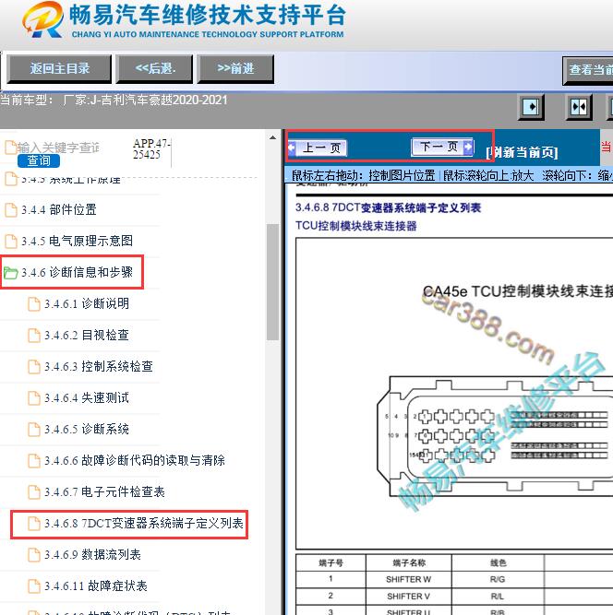The image size is (613, 615).
Task: Click the 线色 column header
Action: [x=498, y=562]
